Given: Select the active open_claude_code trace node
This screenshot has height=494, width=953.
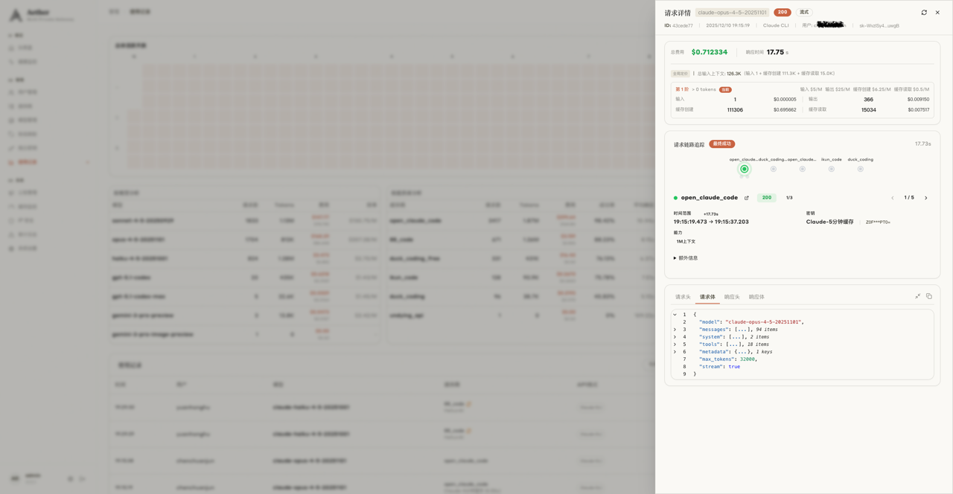Looking at the screenshot, I should [744, 169].
